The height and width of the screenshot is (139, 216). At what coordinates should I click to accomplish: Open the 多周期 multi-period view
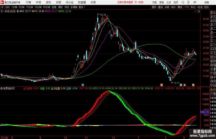pyautogui.click(x=74, y=7)
